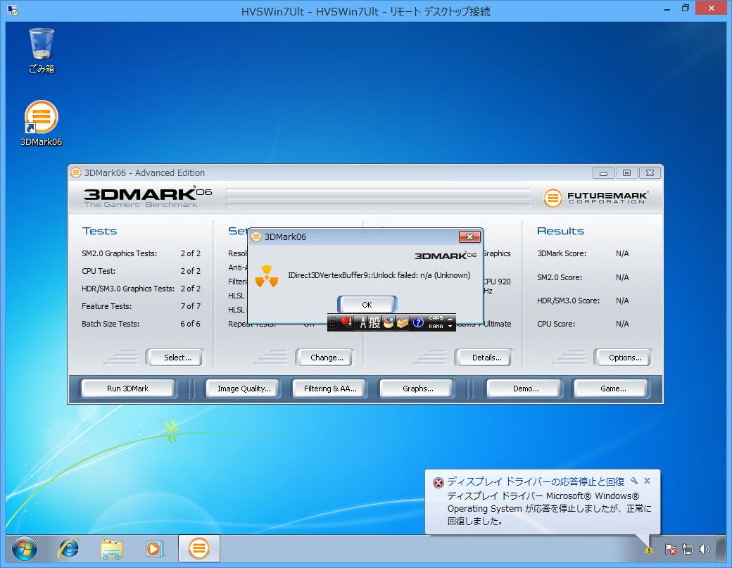Select the 3DMark06 desktop shortcut icon
Image resolution: width=732 pixels, height=568 pixels.
41,123
